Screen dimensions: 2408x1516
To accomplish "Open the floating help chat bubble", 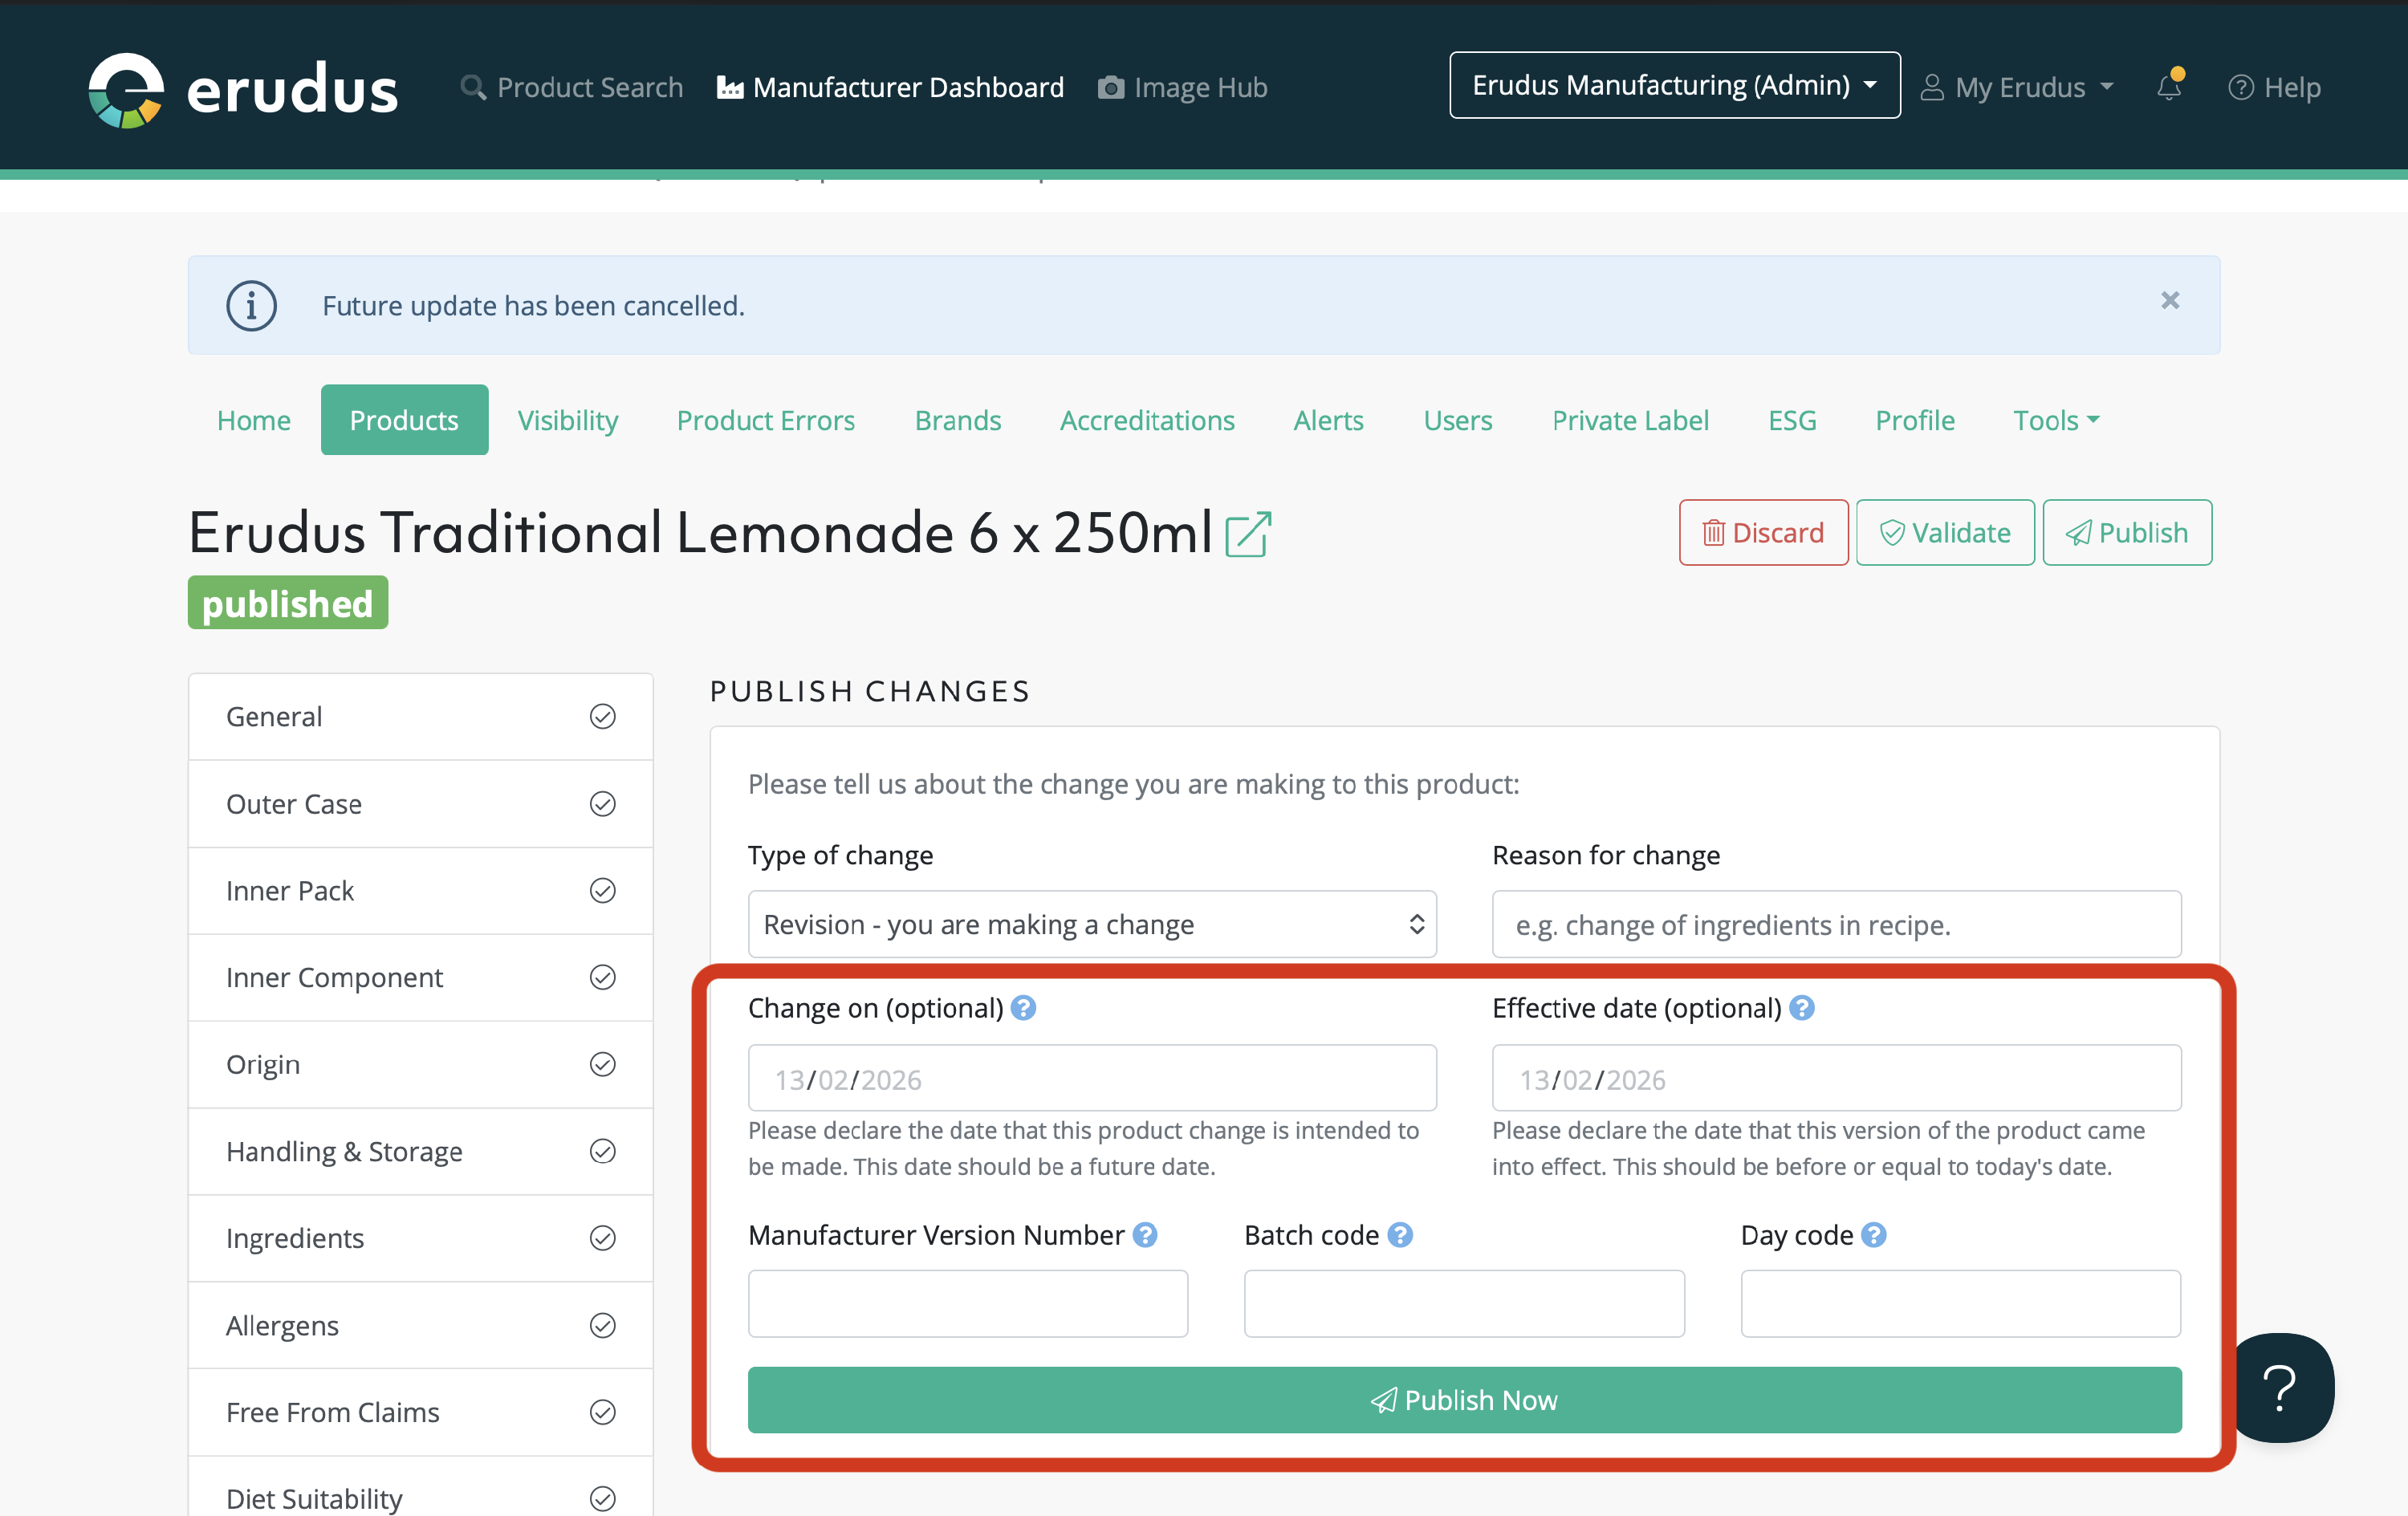I will click(2281, 1387).
